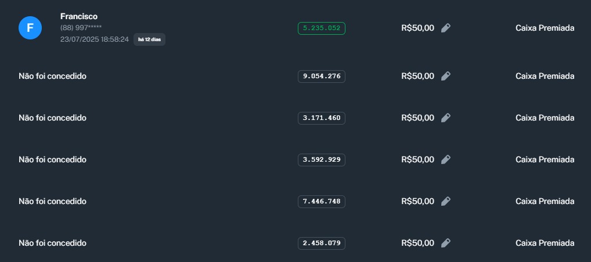
Task: Click ticket number badge 9.054.276
Action: coord(321,76)
